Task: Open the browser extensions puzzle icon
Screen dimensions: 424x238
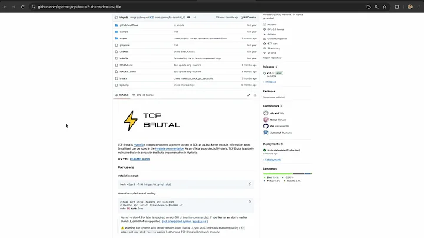Action: (x=397, y=6)
